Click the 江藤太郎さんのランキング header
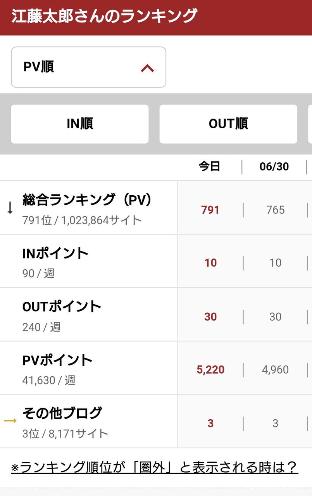The height and width of the screenshot is (496, 312). point(104,17)
